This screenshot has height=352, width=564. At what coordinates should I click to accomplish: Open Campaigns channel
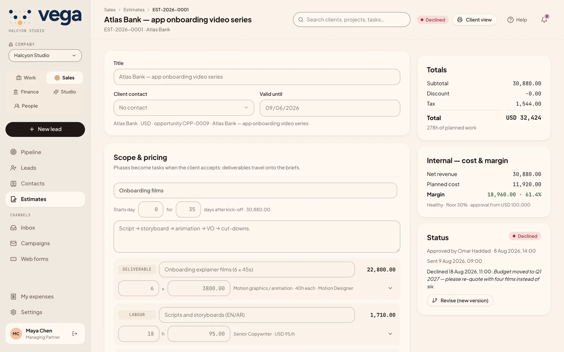(x=45, y=243)
